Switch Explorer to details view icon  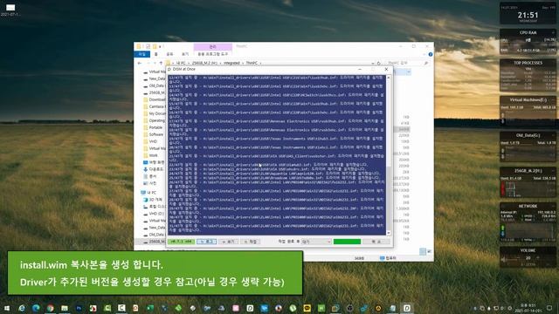[423, 251]
